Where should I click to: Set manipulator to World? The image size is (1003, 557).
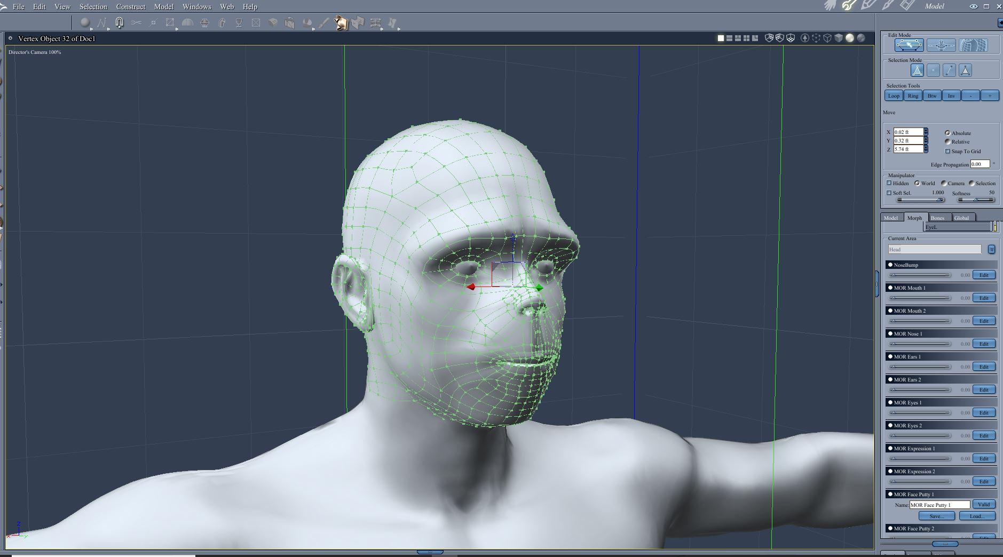coord(917,183)
